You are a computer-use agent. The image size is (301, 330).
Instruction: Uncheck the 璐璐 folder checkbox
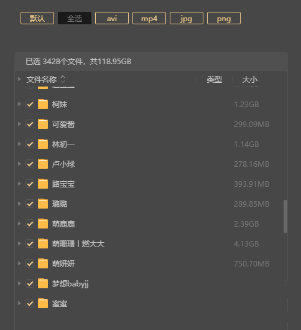click(30, 204)
